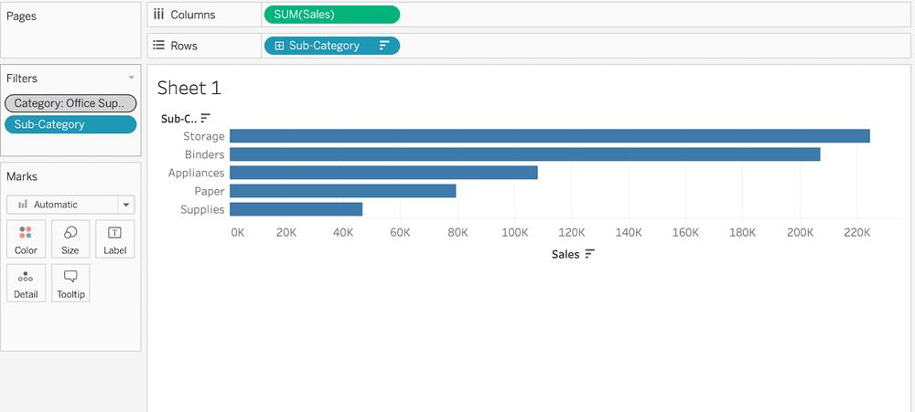Click sort indicator on Rows Sub-Category pill
The height and width of the screenshot is (412, 915).
tap(383, 46)
